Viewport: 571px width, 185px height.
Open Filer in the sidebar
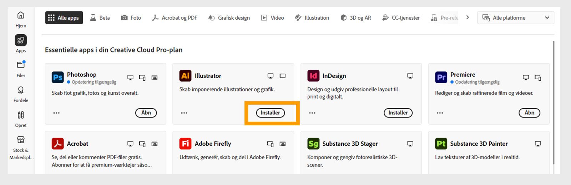[x=21, y=69]
